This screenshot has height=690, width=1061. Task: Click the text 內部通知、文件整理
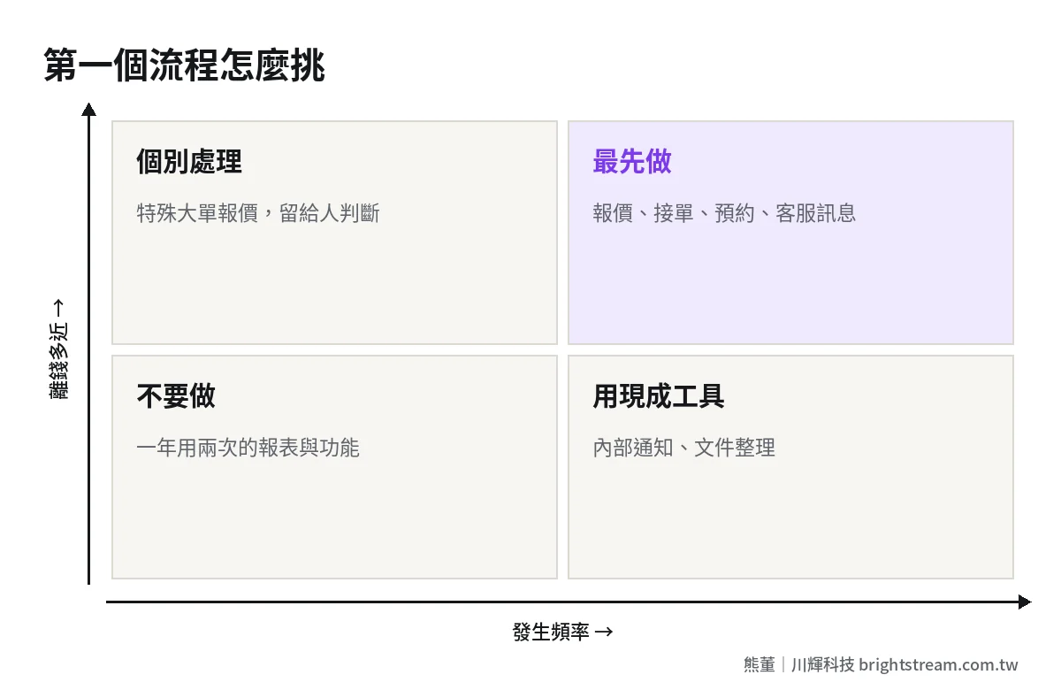coord(683,448)
